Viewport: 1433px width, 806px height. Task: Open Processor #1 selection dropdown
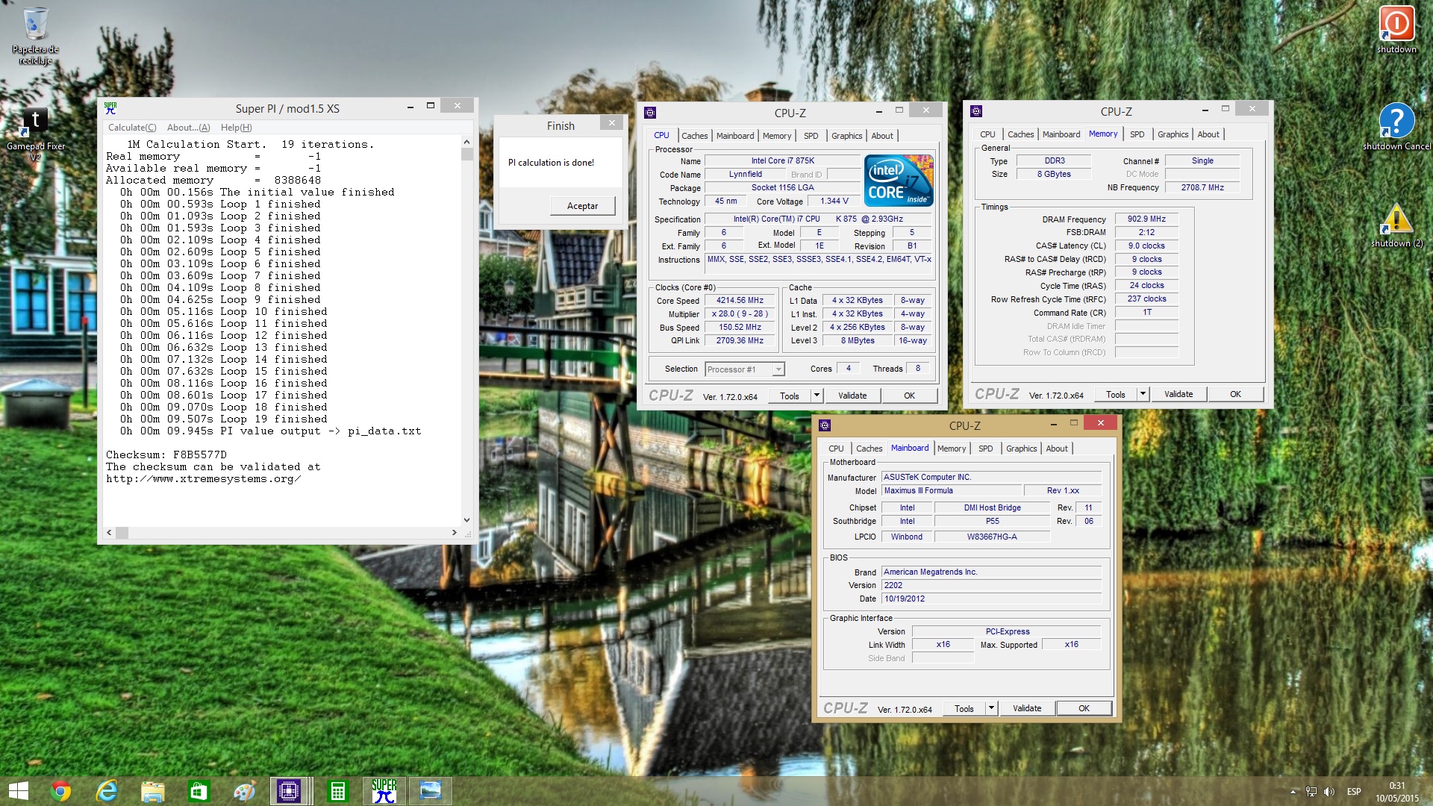(745, 369)
